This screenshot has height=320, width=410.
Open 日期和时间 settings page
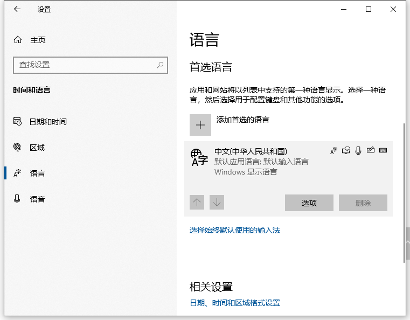47,122
